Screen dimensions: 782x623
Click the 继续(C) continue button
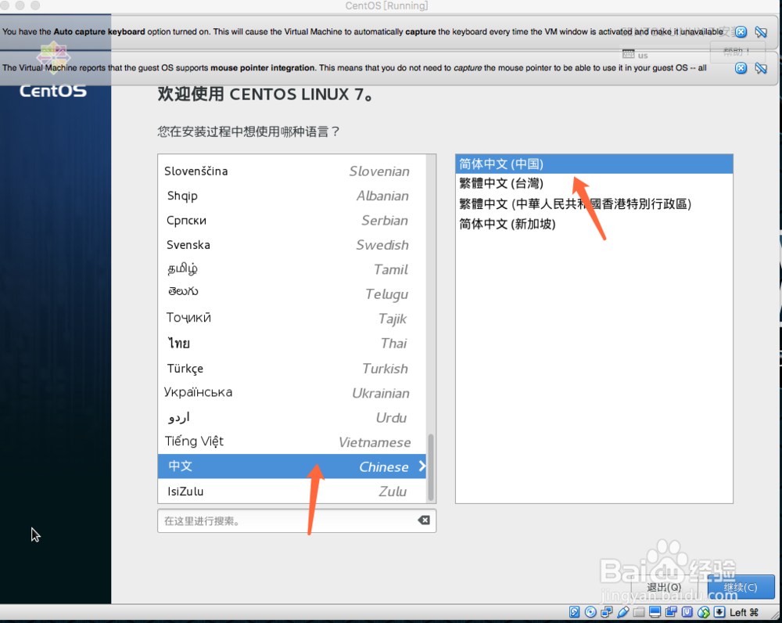click(741, 587)
